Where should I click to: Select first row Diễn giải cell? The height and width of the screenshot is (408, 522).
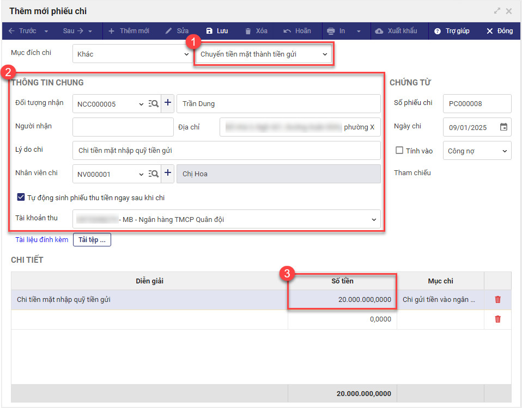coord(149,299)
